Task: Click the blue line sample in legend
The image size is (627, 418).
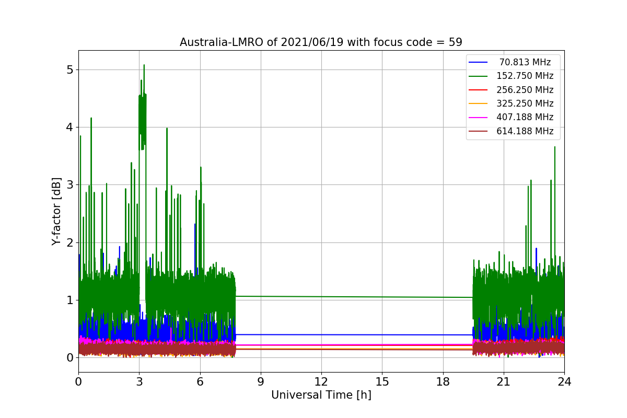Action: click(479, 62)
